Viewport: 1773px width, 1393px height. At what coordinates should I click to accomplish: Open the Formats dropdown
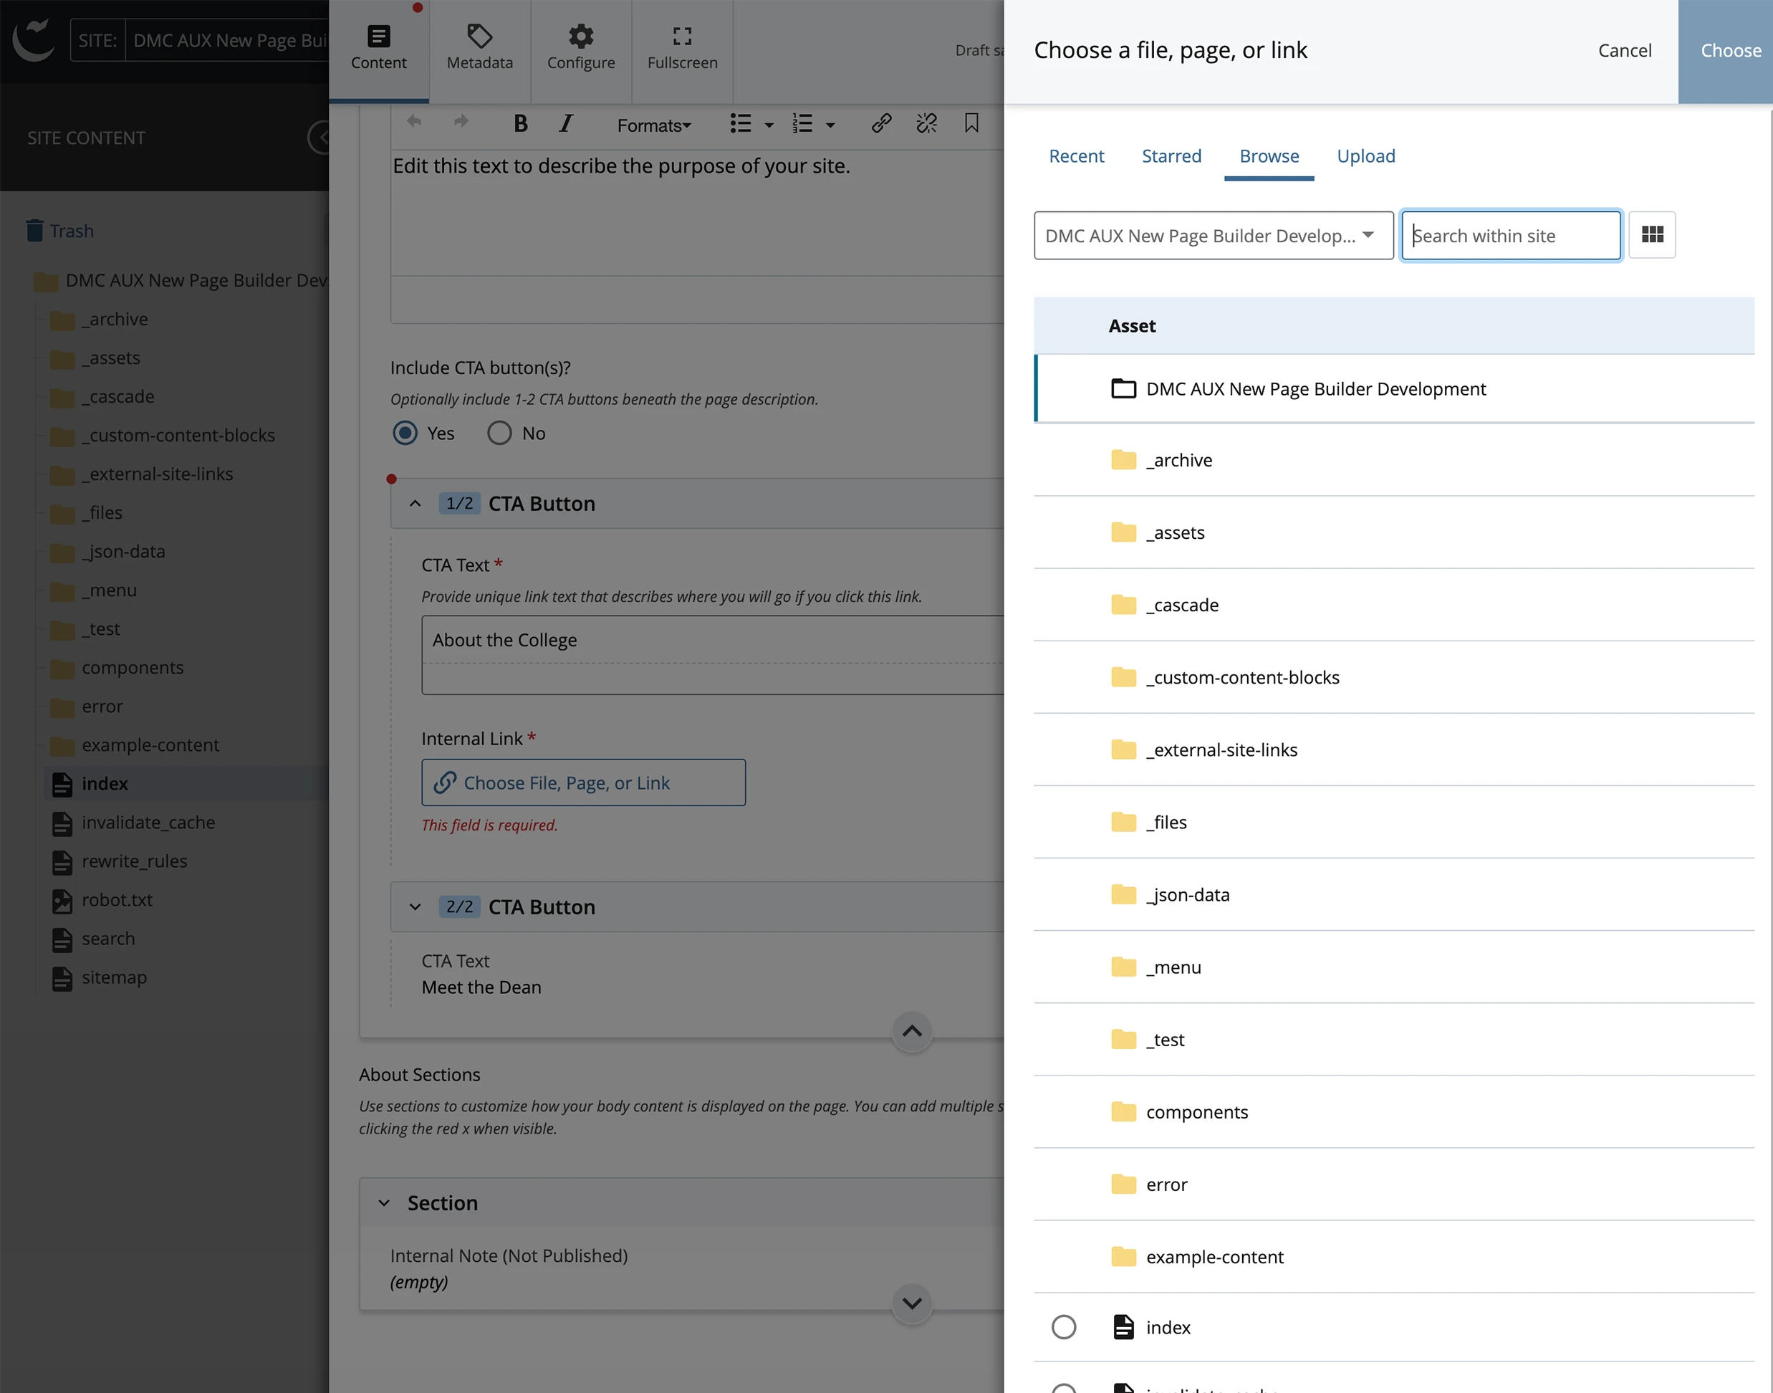click(654, 125)
